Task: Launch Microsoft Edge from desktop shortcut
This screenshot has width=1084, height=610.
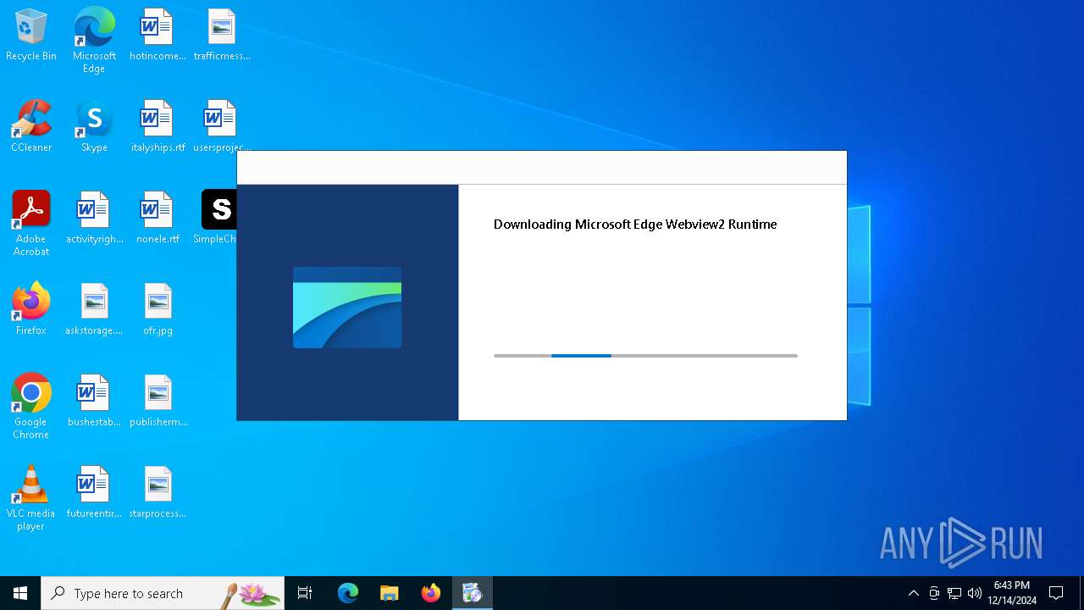Action: [x=94, y=40]
